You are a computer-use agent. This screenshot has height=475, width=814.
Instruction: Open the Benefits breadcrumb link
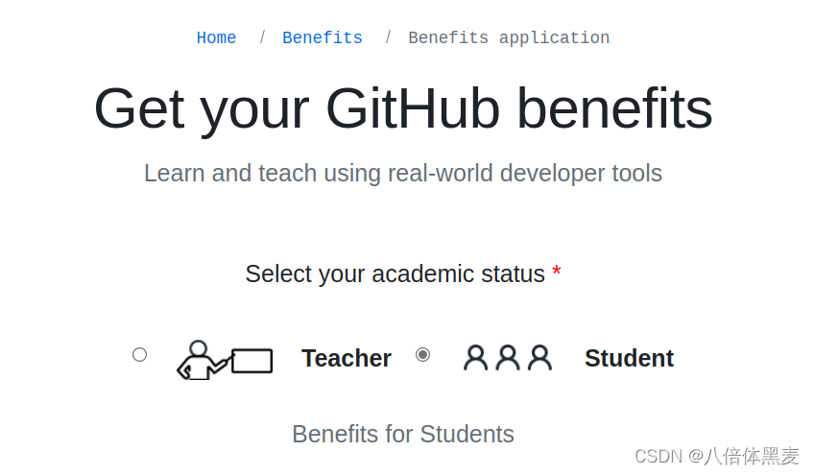322,38
